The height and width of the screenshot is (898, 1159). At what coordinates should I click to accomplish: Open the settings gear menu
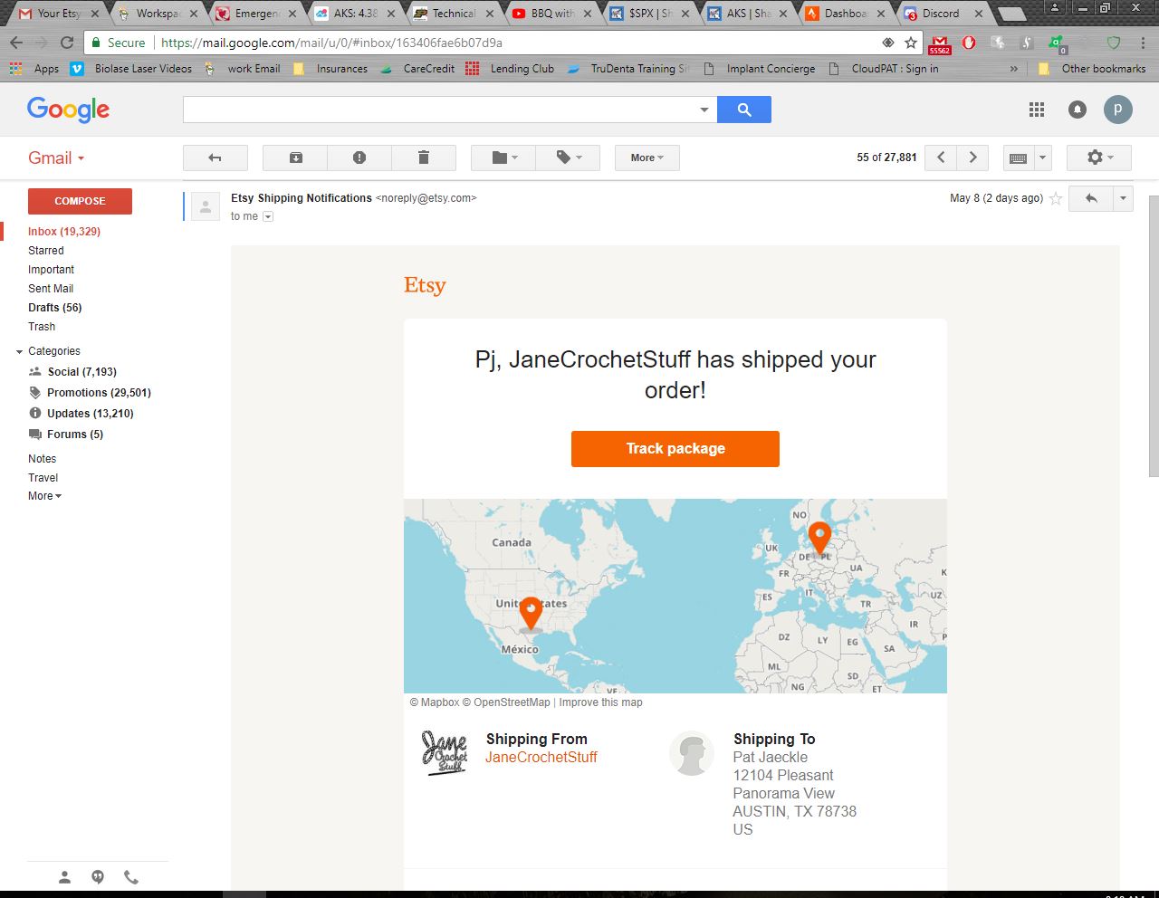pos(1099,158)
